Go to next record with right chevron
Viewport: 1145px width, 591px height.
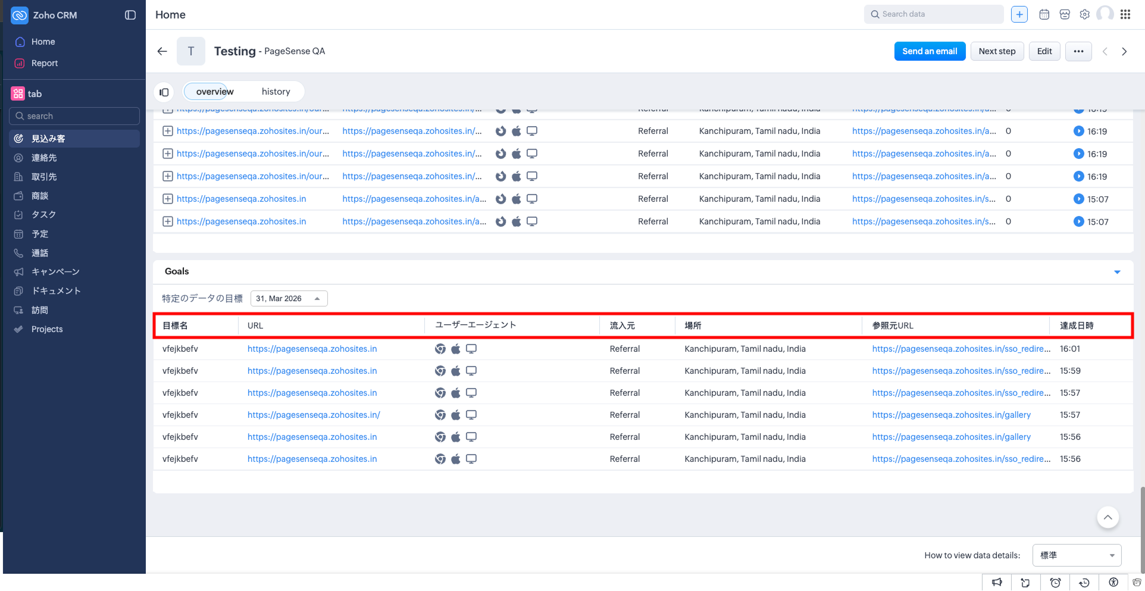pyautogui.click(x=1124, y=51)
